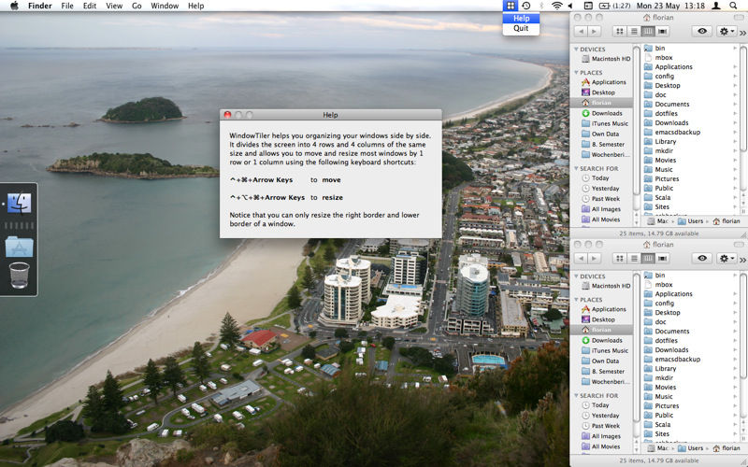Click the Finder icon in the Dock
This screenshot has height=467, width=748.
(19, 204)
